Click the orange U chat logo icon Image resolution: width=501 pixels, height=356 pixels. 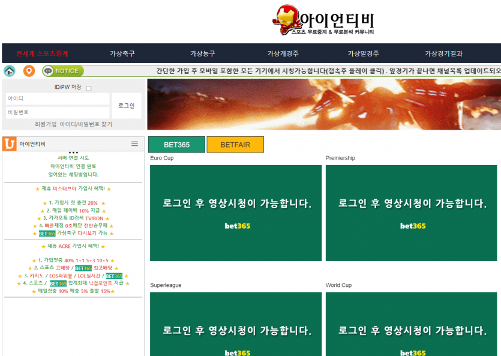(x=10, y=144)
